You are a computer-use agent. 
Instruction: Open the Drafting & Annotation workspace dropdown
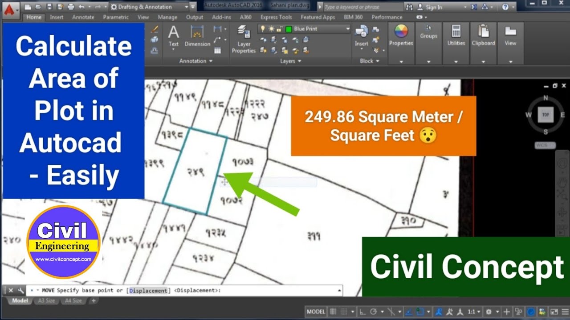(x=149, y=7)
